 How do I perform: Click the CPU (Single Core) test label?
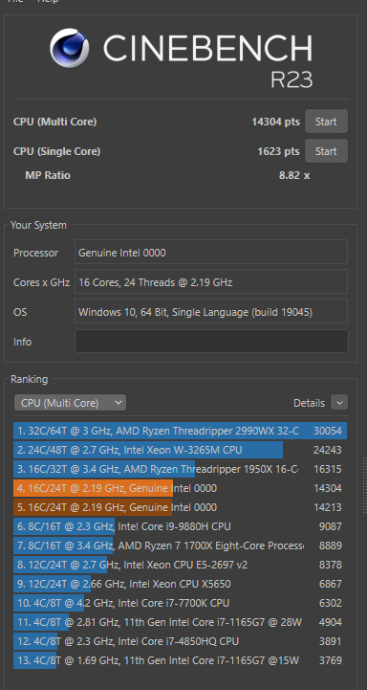pyautogui.click(x=56, y=151)
